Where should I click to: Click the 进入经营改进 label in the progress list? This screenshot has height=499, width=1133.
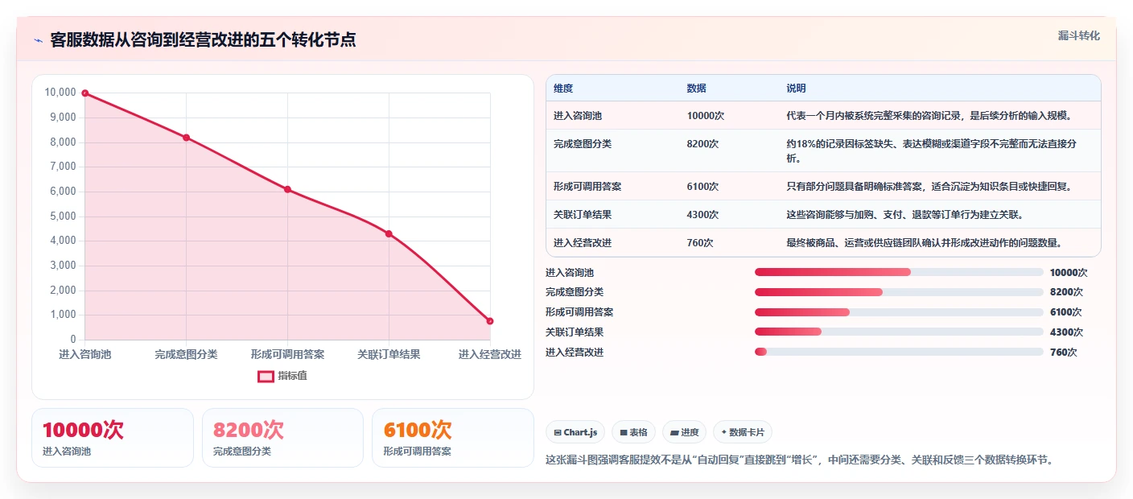click(x=575, y=353)
